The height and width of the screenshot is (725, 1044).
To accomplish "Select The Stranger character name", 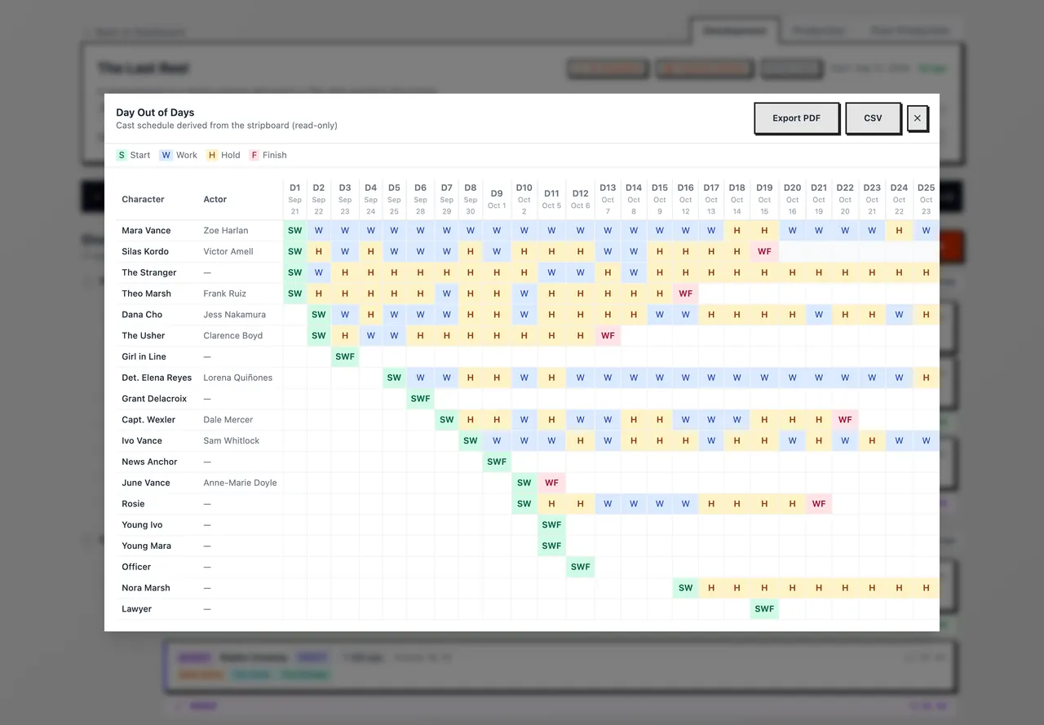I will point(149,273).
